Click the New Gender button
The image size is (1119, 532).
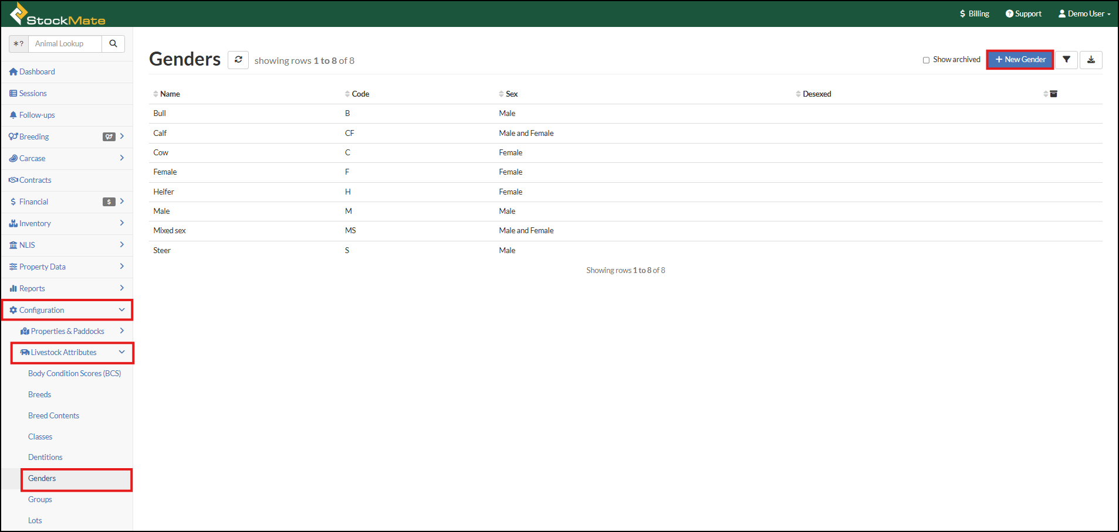(x=1020, y=60)
